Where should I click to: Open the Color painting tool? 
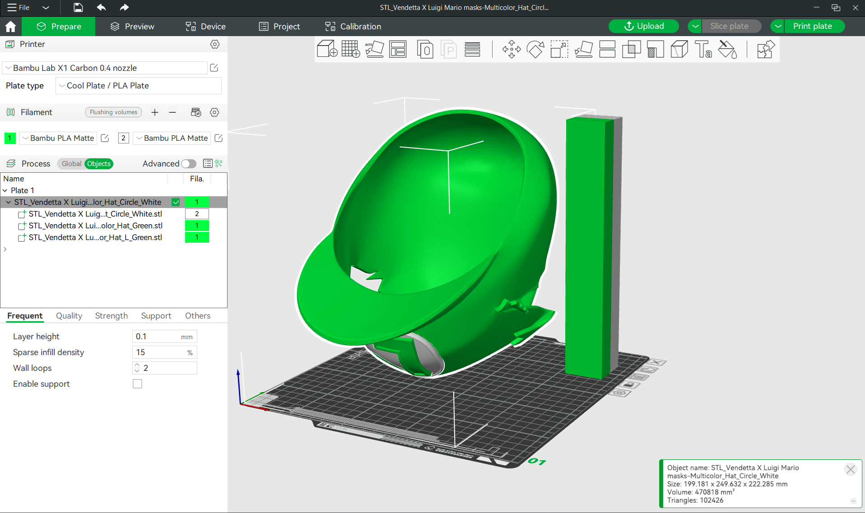tap(727, 49)
